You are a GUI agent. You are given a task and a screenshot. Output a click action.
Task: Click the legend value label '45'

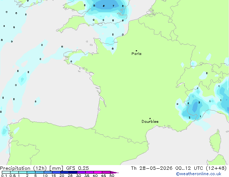click(103, 176)
